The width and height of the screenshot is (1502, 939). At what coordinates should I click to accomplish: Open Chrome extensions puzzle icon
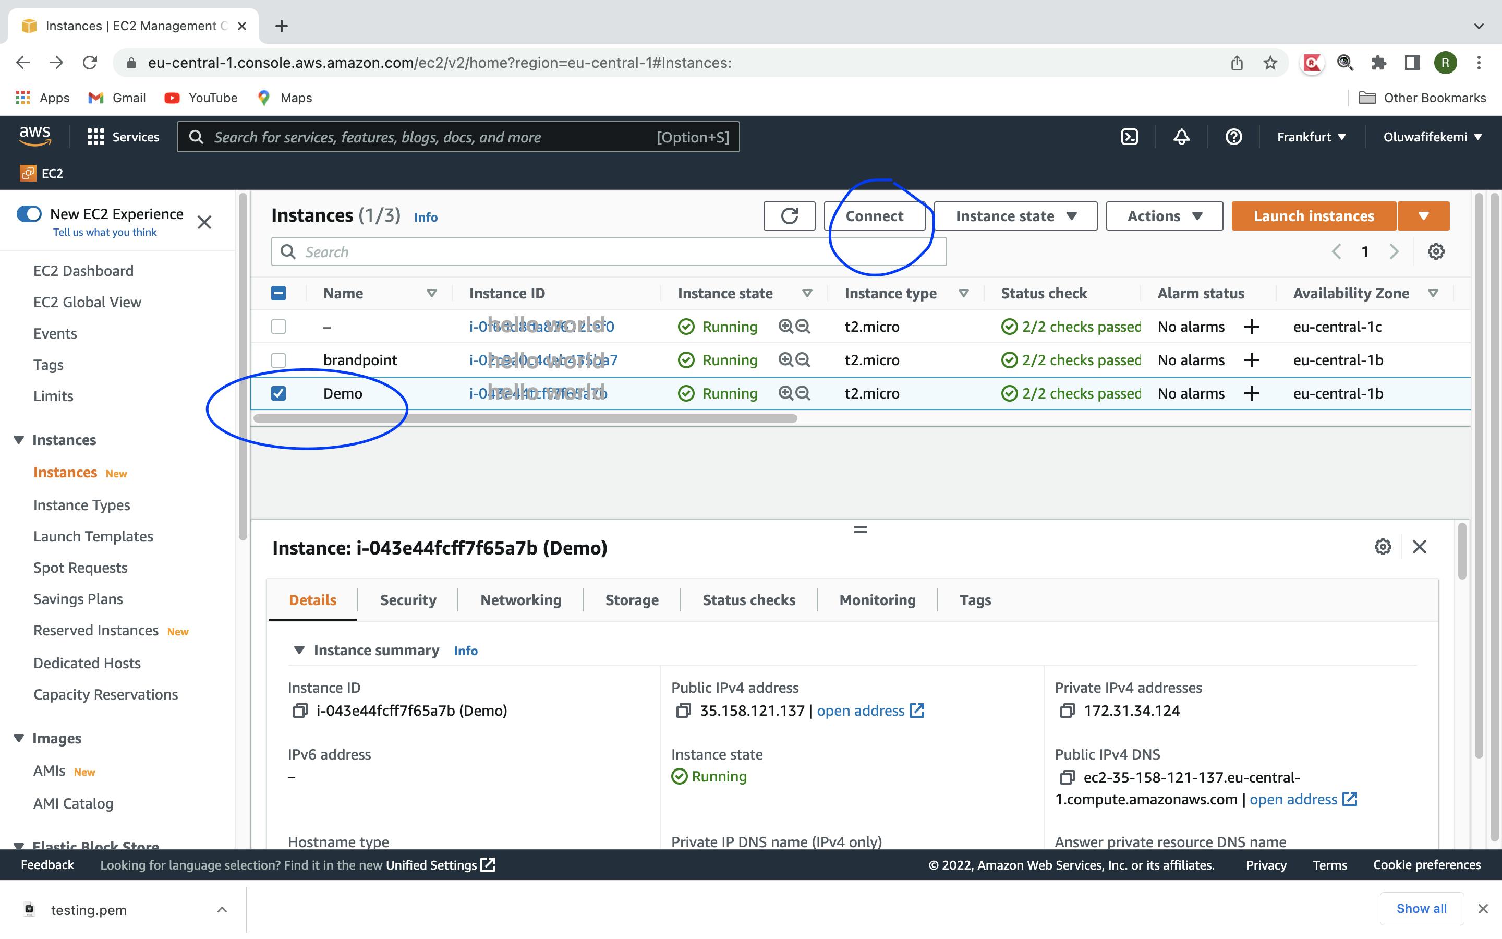1378,63
